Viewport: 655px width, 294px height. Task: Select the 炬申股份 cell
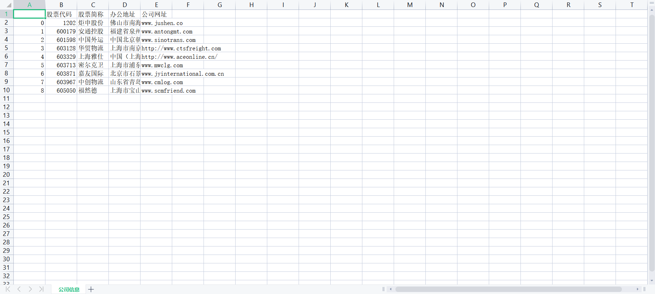93,23
